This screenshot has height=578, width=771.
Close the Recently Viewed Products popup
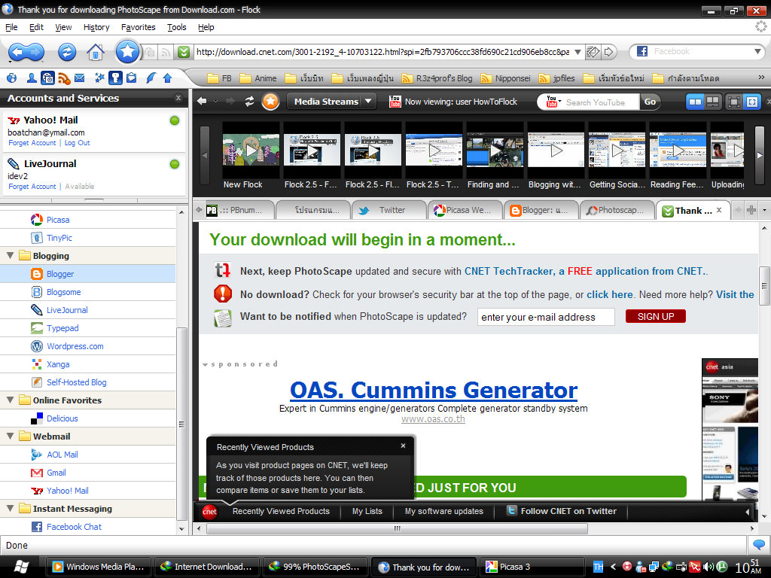404,446
